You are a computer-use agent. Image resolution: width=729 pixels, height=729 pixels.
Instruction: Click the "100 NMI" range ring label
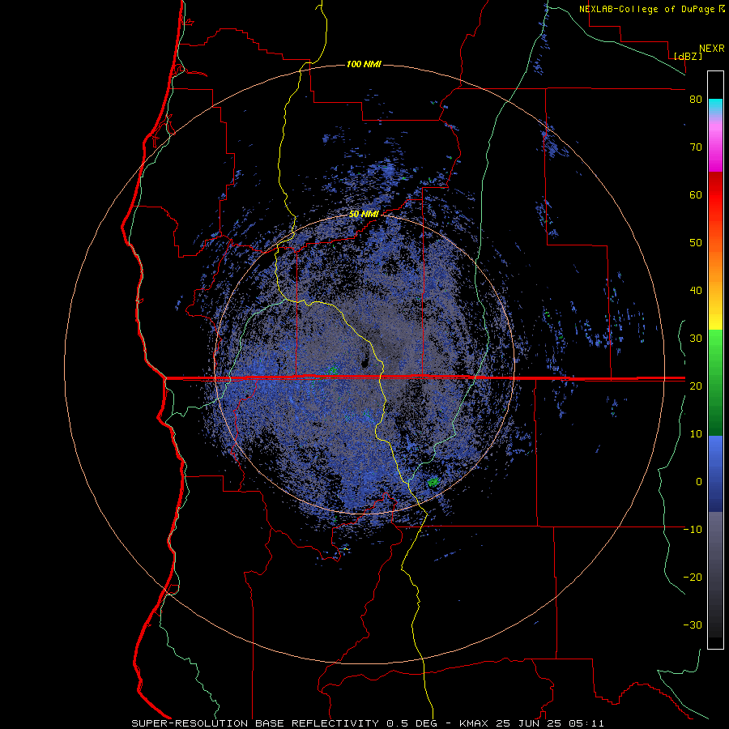pyautogui.click(x=364, y=64)
